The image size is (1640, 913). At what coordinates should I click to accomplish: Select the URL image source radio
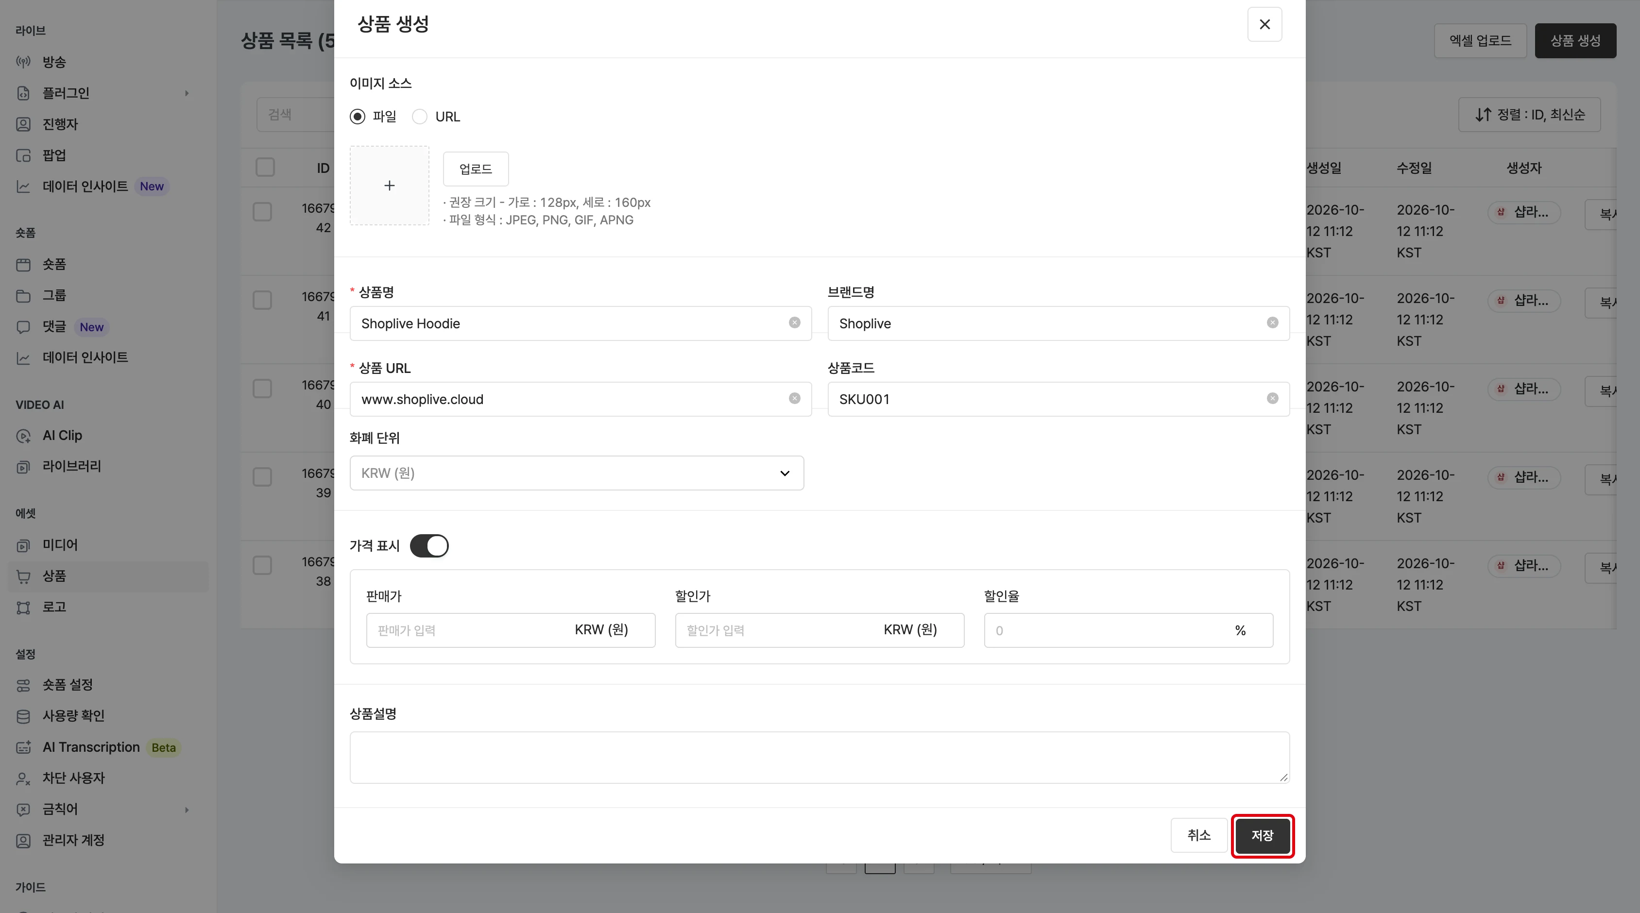[x=420, y=117]
